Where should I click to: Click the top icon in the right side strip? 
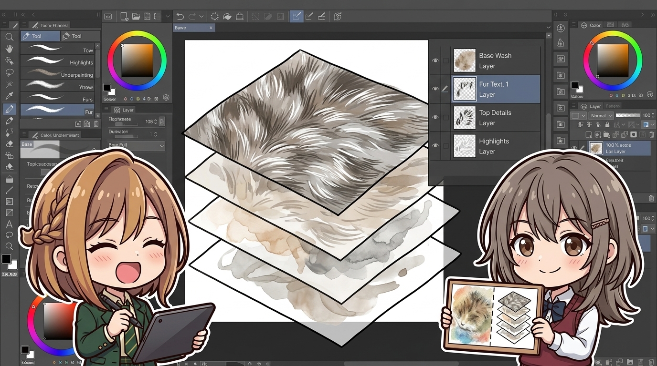pyautogui.click(x=561, y=28)
